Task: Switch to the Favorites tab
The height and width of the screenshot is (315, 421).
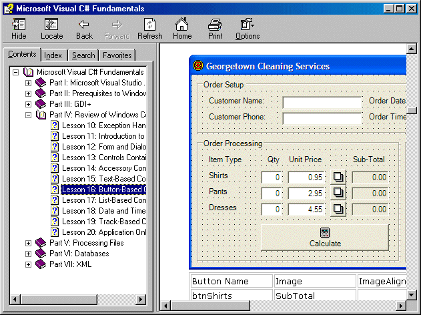Action: click(x=117, y=55)
